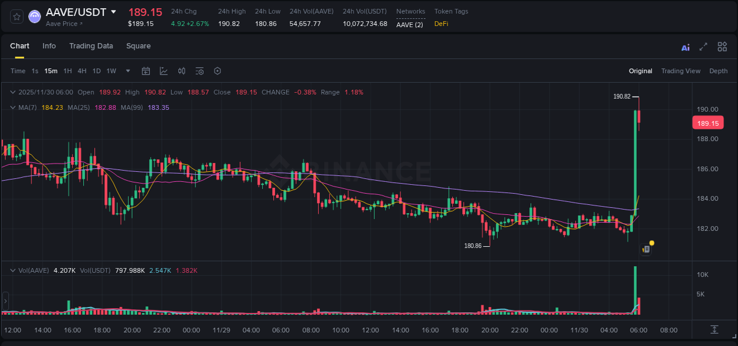Click the candlestick chart style icon

(181, 71)
